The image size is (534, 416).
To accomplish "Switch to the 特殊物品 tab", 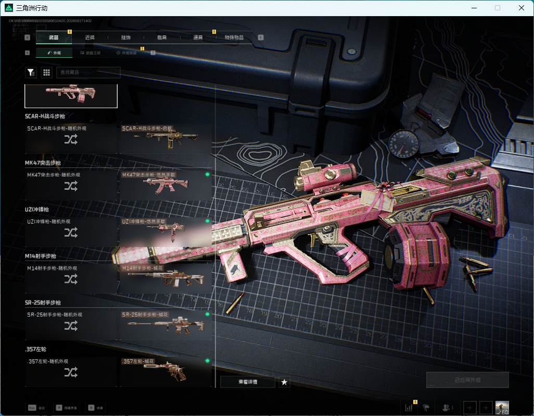I will click(234, 37).
